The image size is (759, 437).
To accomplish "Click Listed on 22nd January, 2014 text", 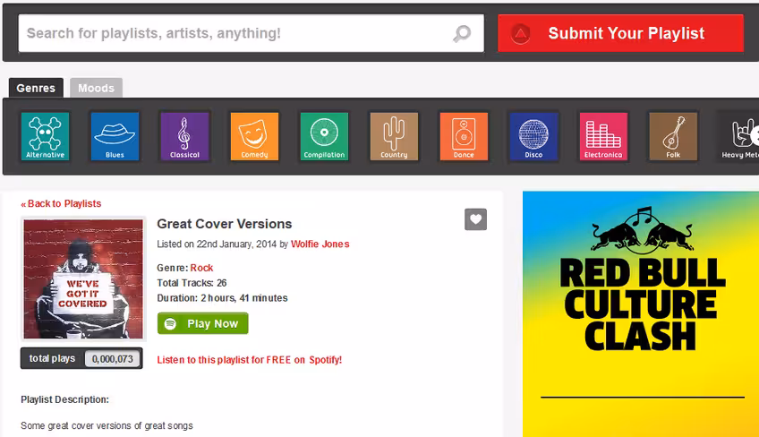I will 217,244.
